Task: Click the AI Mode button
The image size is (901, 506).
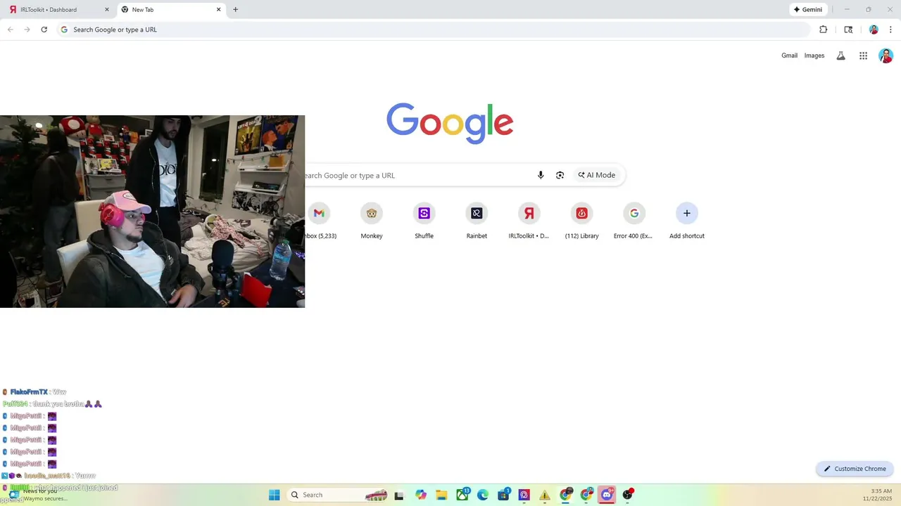Action: point(597,175)
